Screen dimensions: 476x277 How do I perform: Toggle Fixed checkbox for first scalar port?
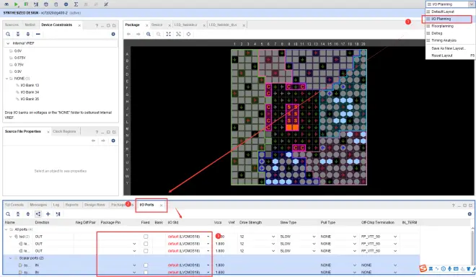point(146,265)
